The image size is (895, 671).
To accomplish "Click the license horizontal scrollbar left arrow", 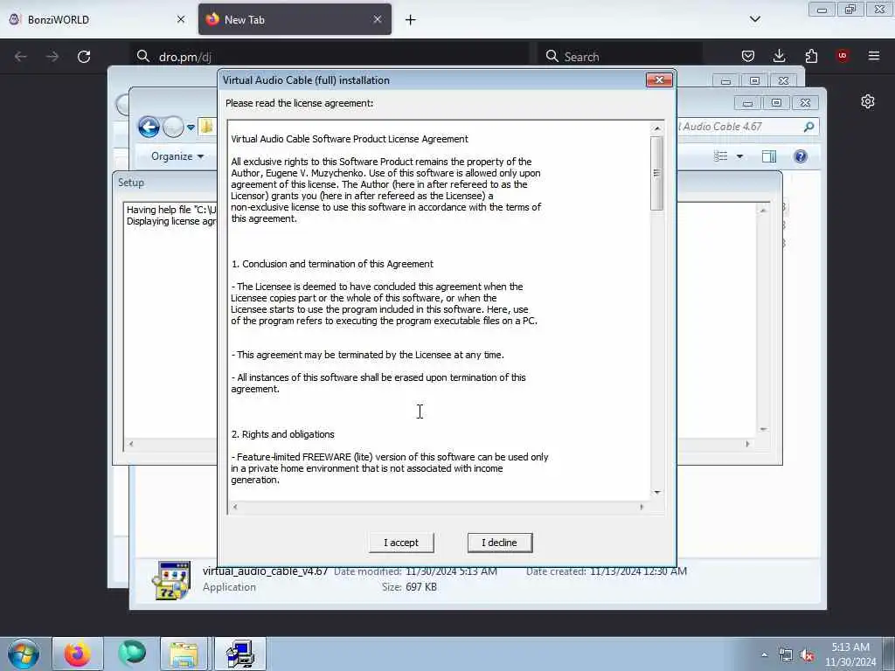I will pyautogui.click(x=234, y=507).
